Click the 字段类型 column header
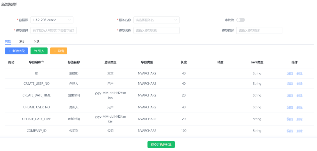317x151 pixels. tap(147, 62)
